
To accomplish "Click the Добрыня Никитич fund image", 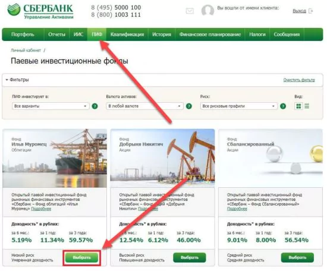I will (x=162, y=158).
